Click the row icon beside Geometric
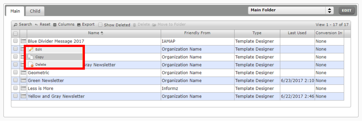362x121 pixels. coord(23,73)
